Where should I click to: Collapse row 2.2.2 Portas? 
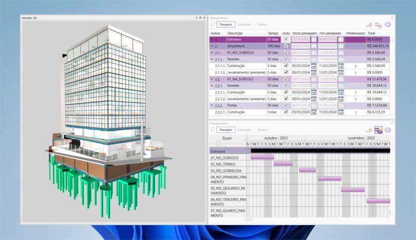211,106
